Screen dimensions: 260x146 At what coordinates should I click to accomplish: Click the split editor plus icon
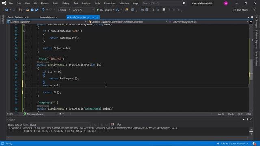coord(251,22)
